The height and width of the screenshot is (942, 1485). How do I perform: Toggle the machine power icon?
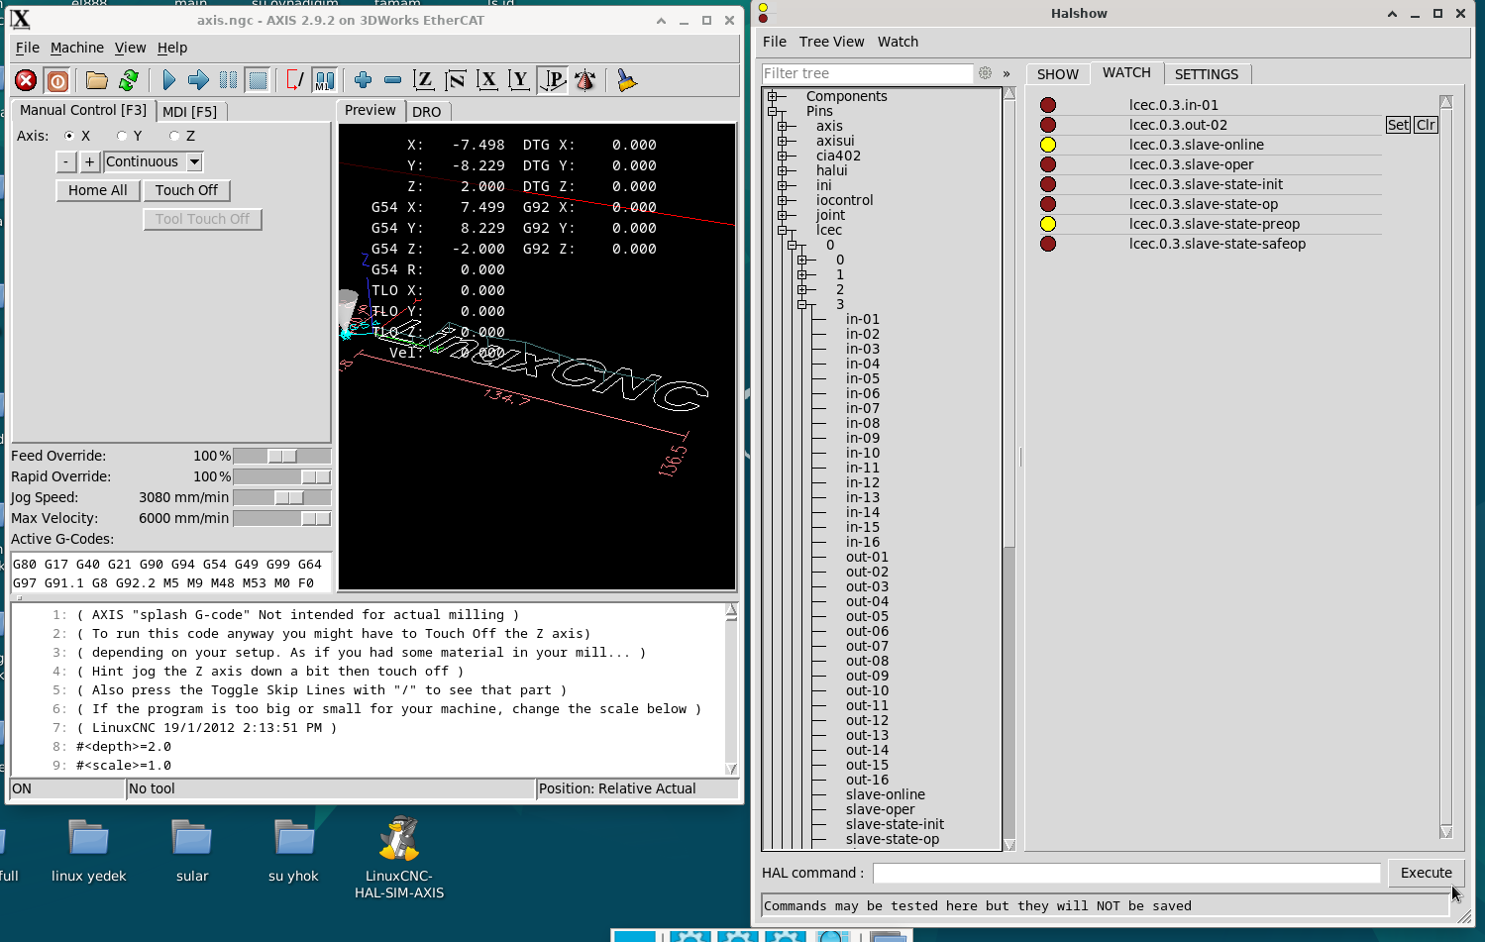[57, 81]
